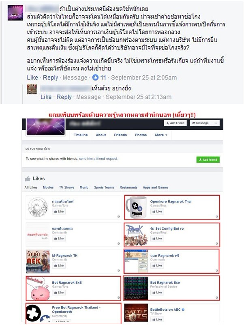Open the commenter's purple avatar picture
The height and width of the screenshot is (325, 244).
coord(15,13)
